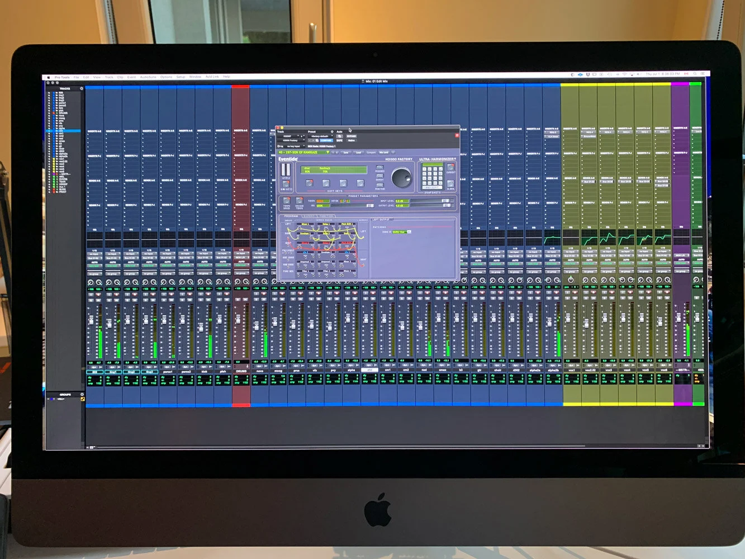
Task: Open automation mode selector on 808 track
Action: (x=95, y=266)
